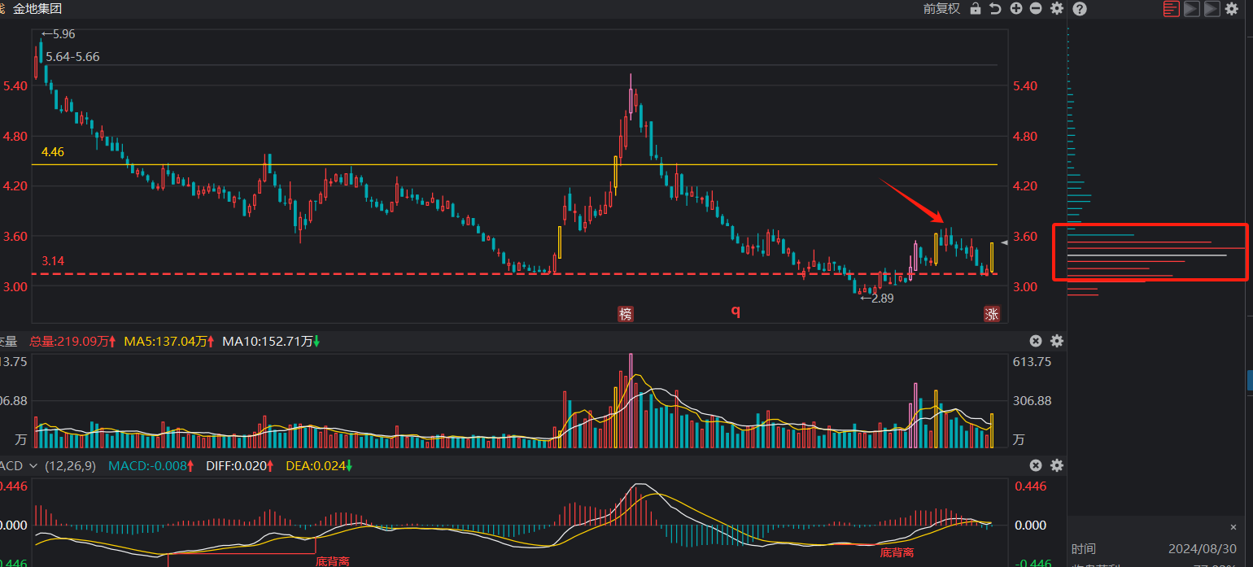This screenshot has height=567, width=1253.
Task: Click the 榜 marker badge below the chart
Action: pyautogui.click(x=625, y=314)
